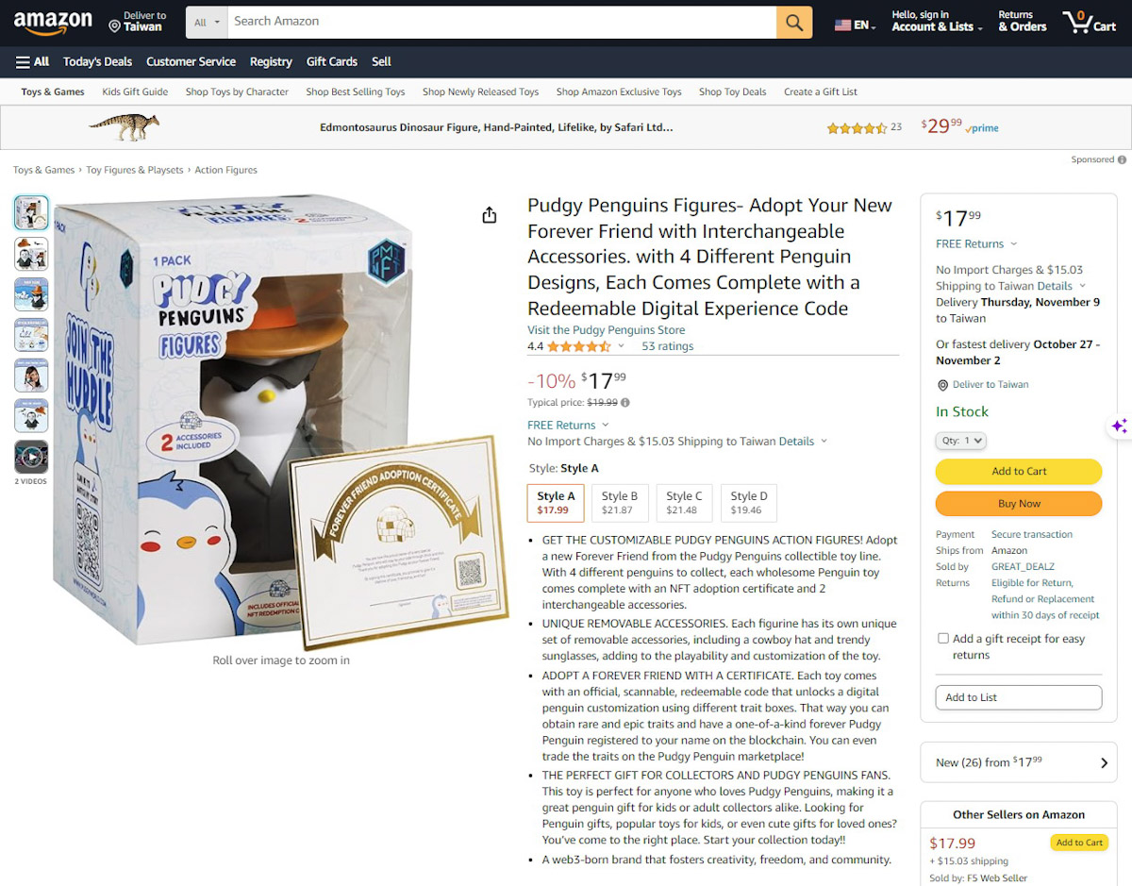Select Style D option
Image resolution: width=1132 pixels, height=886 pixels.
[749, 503]
